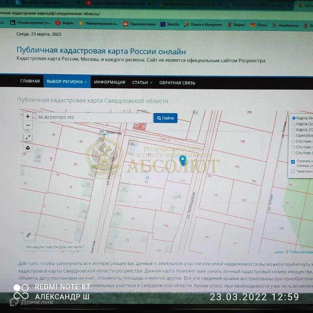Click parcel label 396 on map
Image resolution: width=313 pixels, height=313 pixels.
tap(207, 237)
